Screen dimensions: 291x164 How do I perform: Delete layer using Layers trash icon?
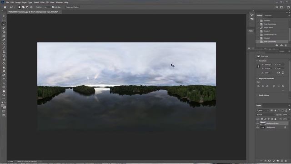286,161
